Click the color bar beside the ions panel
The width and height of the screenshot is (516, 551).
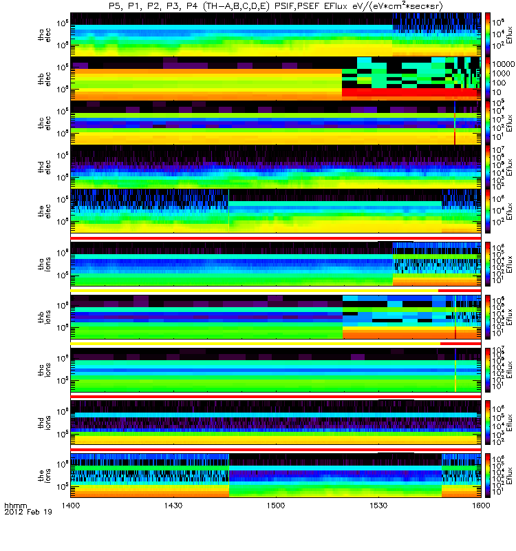coord(488,475)
